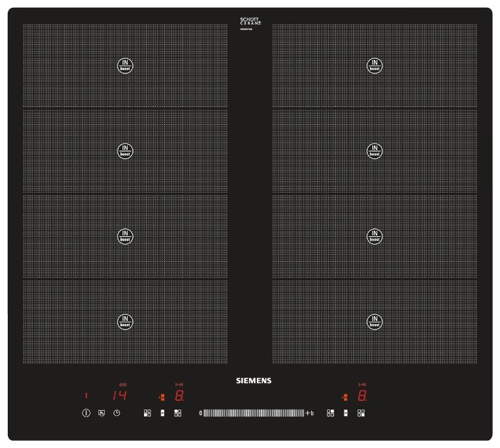Image resolution: width=500 pixels, height=448 pixels.
Task: Tap the clock timer symbol
Action: (117, 413)
